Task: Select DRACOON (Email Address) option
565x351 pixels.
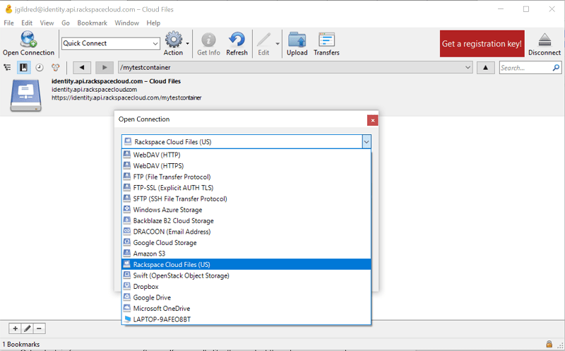Action: (246, 232)
